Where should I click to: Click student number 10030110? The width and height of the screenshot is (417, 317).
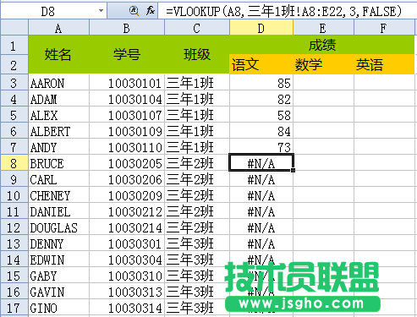(x=127, y=147)
